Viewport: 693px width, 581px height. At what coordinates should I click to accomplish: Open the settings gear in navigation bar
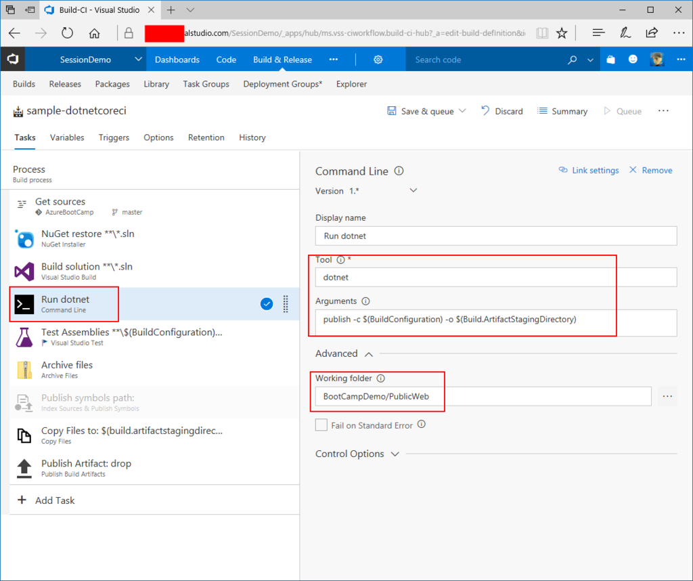[378, 60]
